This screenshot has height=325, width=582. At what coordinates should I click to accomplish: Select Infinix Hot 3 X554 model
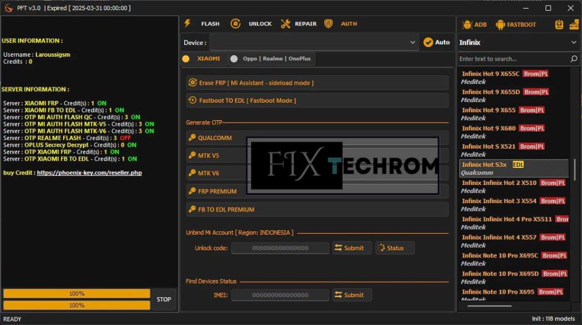click(x=514, y=205)
